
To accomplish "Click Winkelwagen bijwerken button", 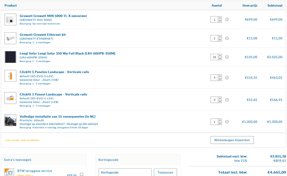I will click(232, 140).
